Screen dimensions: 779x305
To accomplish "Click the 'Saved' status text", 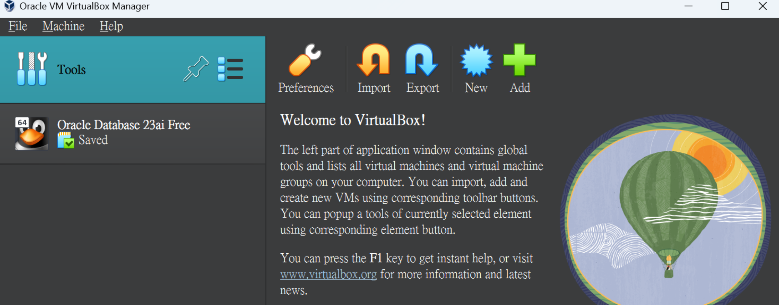I will pos(93,140).
